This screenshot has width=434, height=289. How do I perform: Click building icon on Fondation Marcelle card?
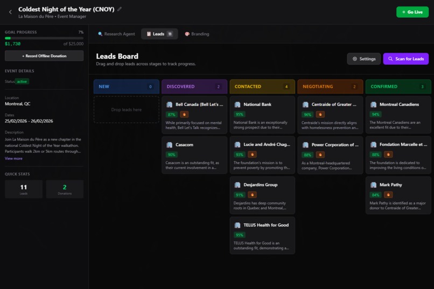click(373, 145)
